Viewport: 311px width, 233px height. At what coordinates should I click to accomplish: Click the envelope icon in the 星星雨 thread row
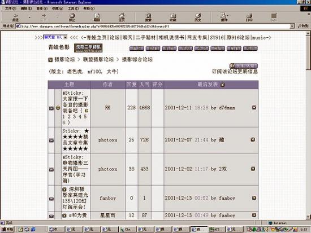point(51,216)
